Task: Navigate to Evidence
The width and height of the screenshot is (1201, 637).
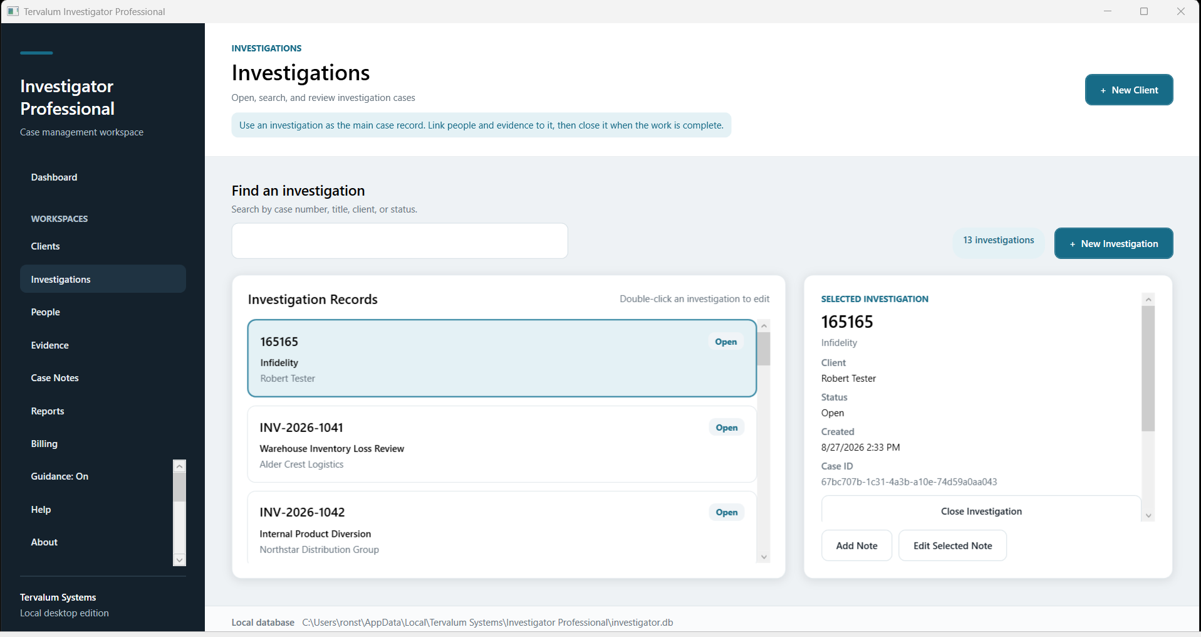Action: click(x=103, y=345)
